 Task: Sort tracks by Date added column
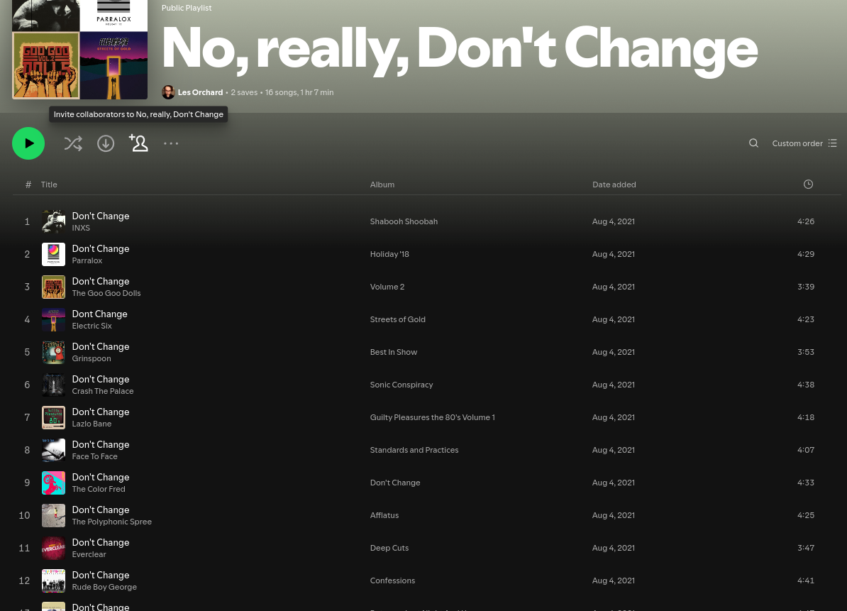click(614, 185)
